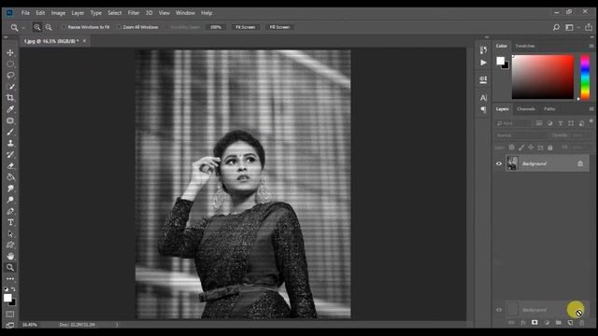Select the Pen tool

tap(10, 211)
